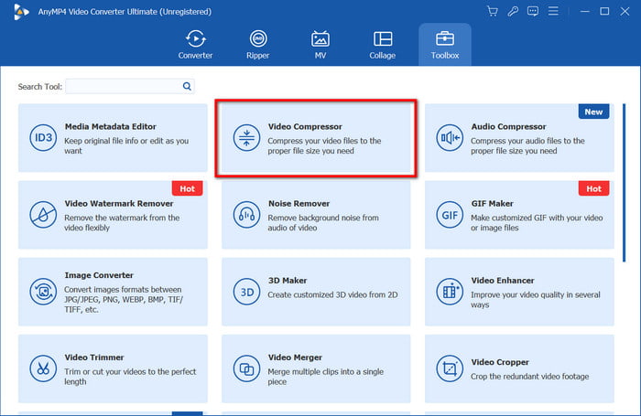
Task: Open Video Cropper tool title
Action: [x=500, y=362]
